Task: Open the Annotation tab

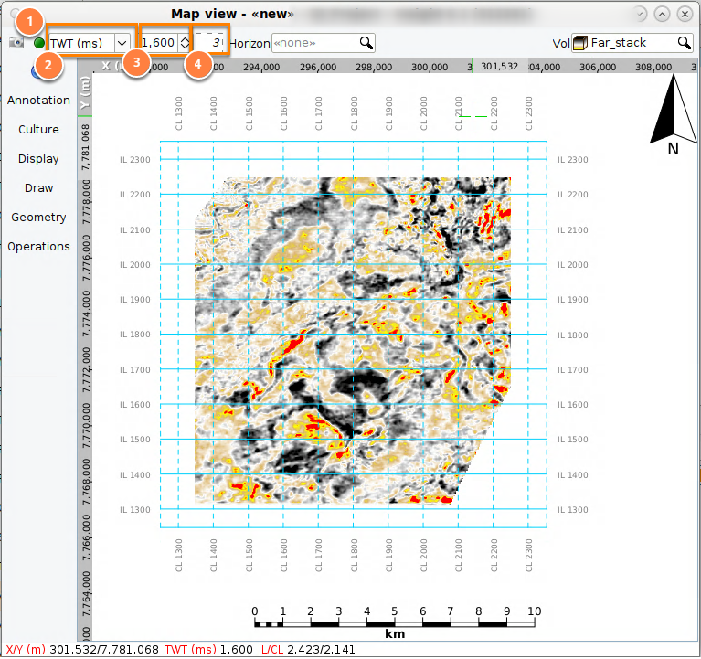Action: tap(38, 101)
